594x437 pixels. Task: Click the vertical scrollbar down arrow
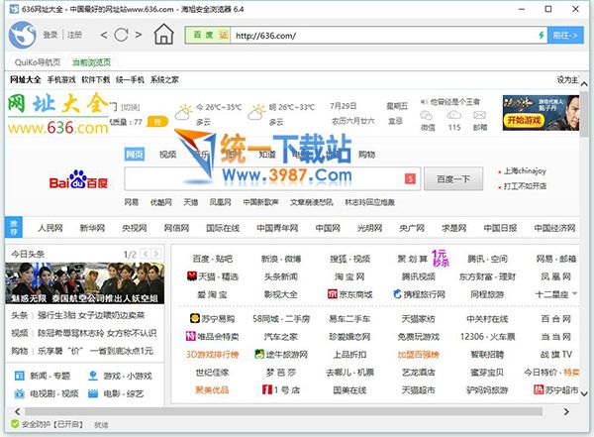[584, 393]
